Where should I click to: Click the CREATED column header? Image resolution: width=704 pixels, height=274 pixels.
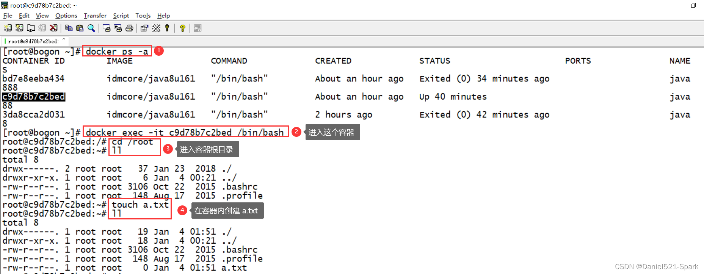[x=333, y=61]
